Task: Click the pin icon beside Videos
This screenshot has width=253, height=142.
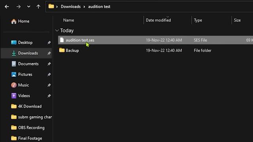Action: click(x=49, y=95)
